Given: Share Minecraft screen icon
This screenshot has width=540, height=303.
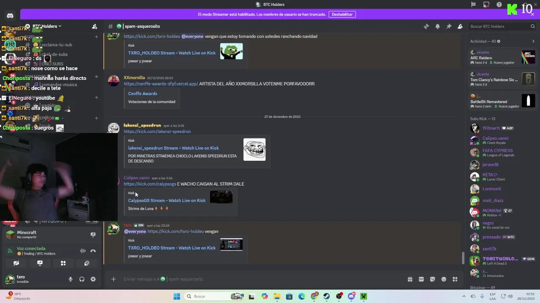Looking at the screenshot, I should tap(93, 234).
